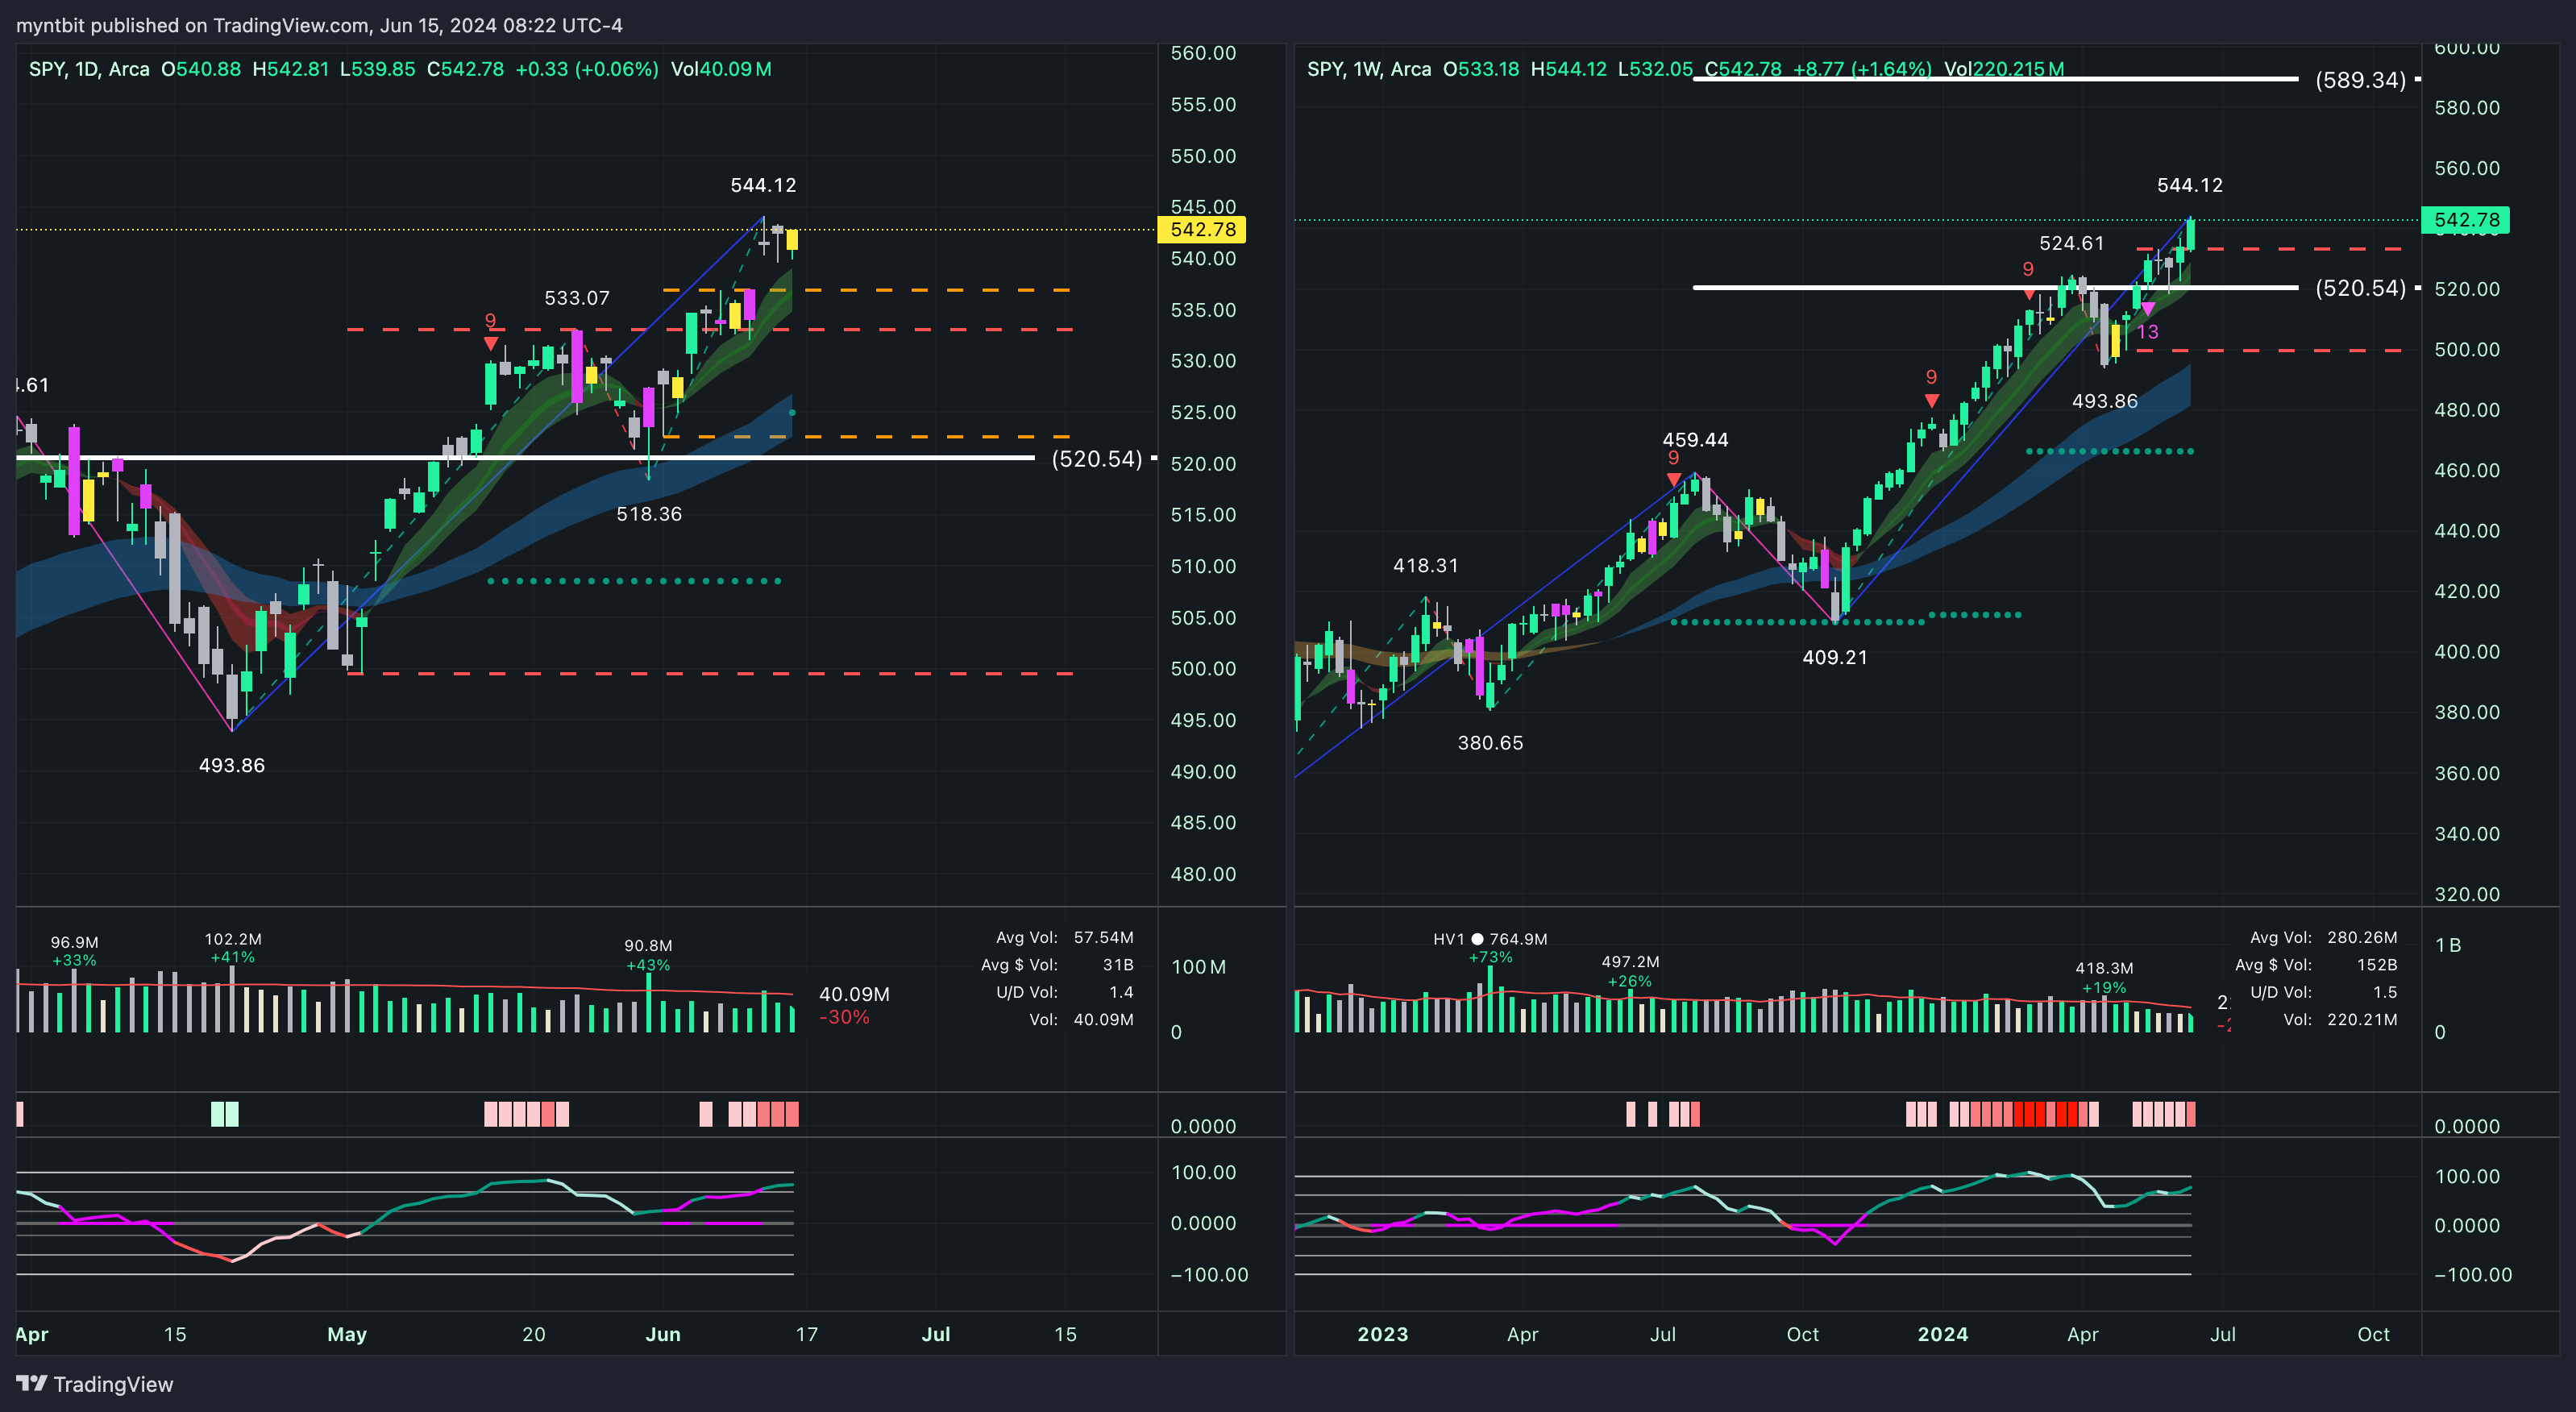Click the white 520.54 horizontal line on daily chart
The height and width of the screenshot is (1412, 2576).
[x=526, y=458]
